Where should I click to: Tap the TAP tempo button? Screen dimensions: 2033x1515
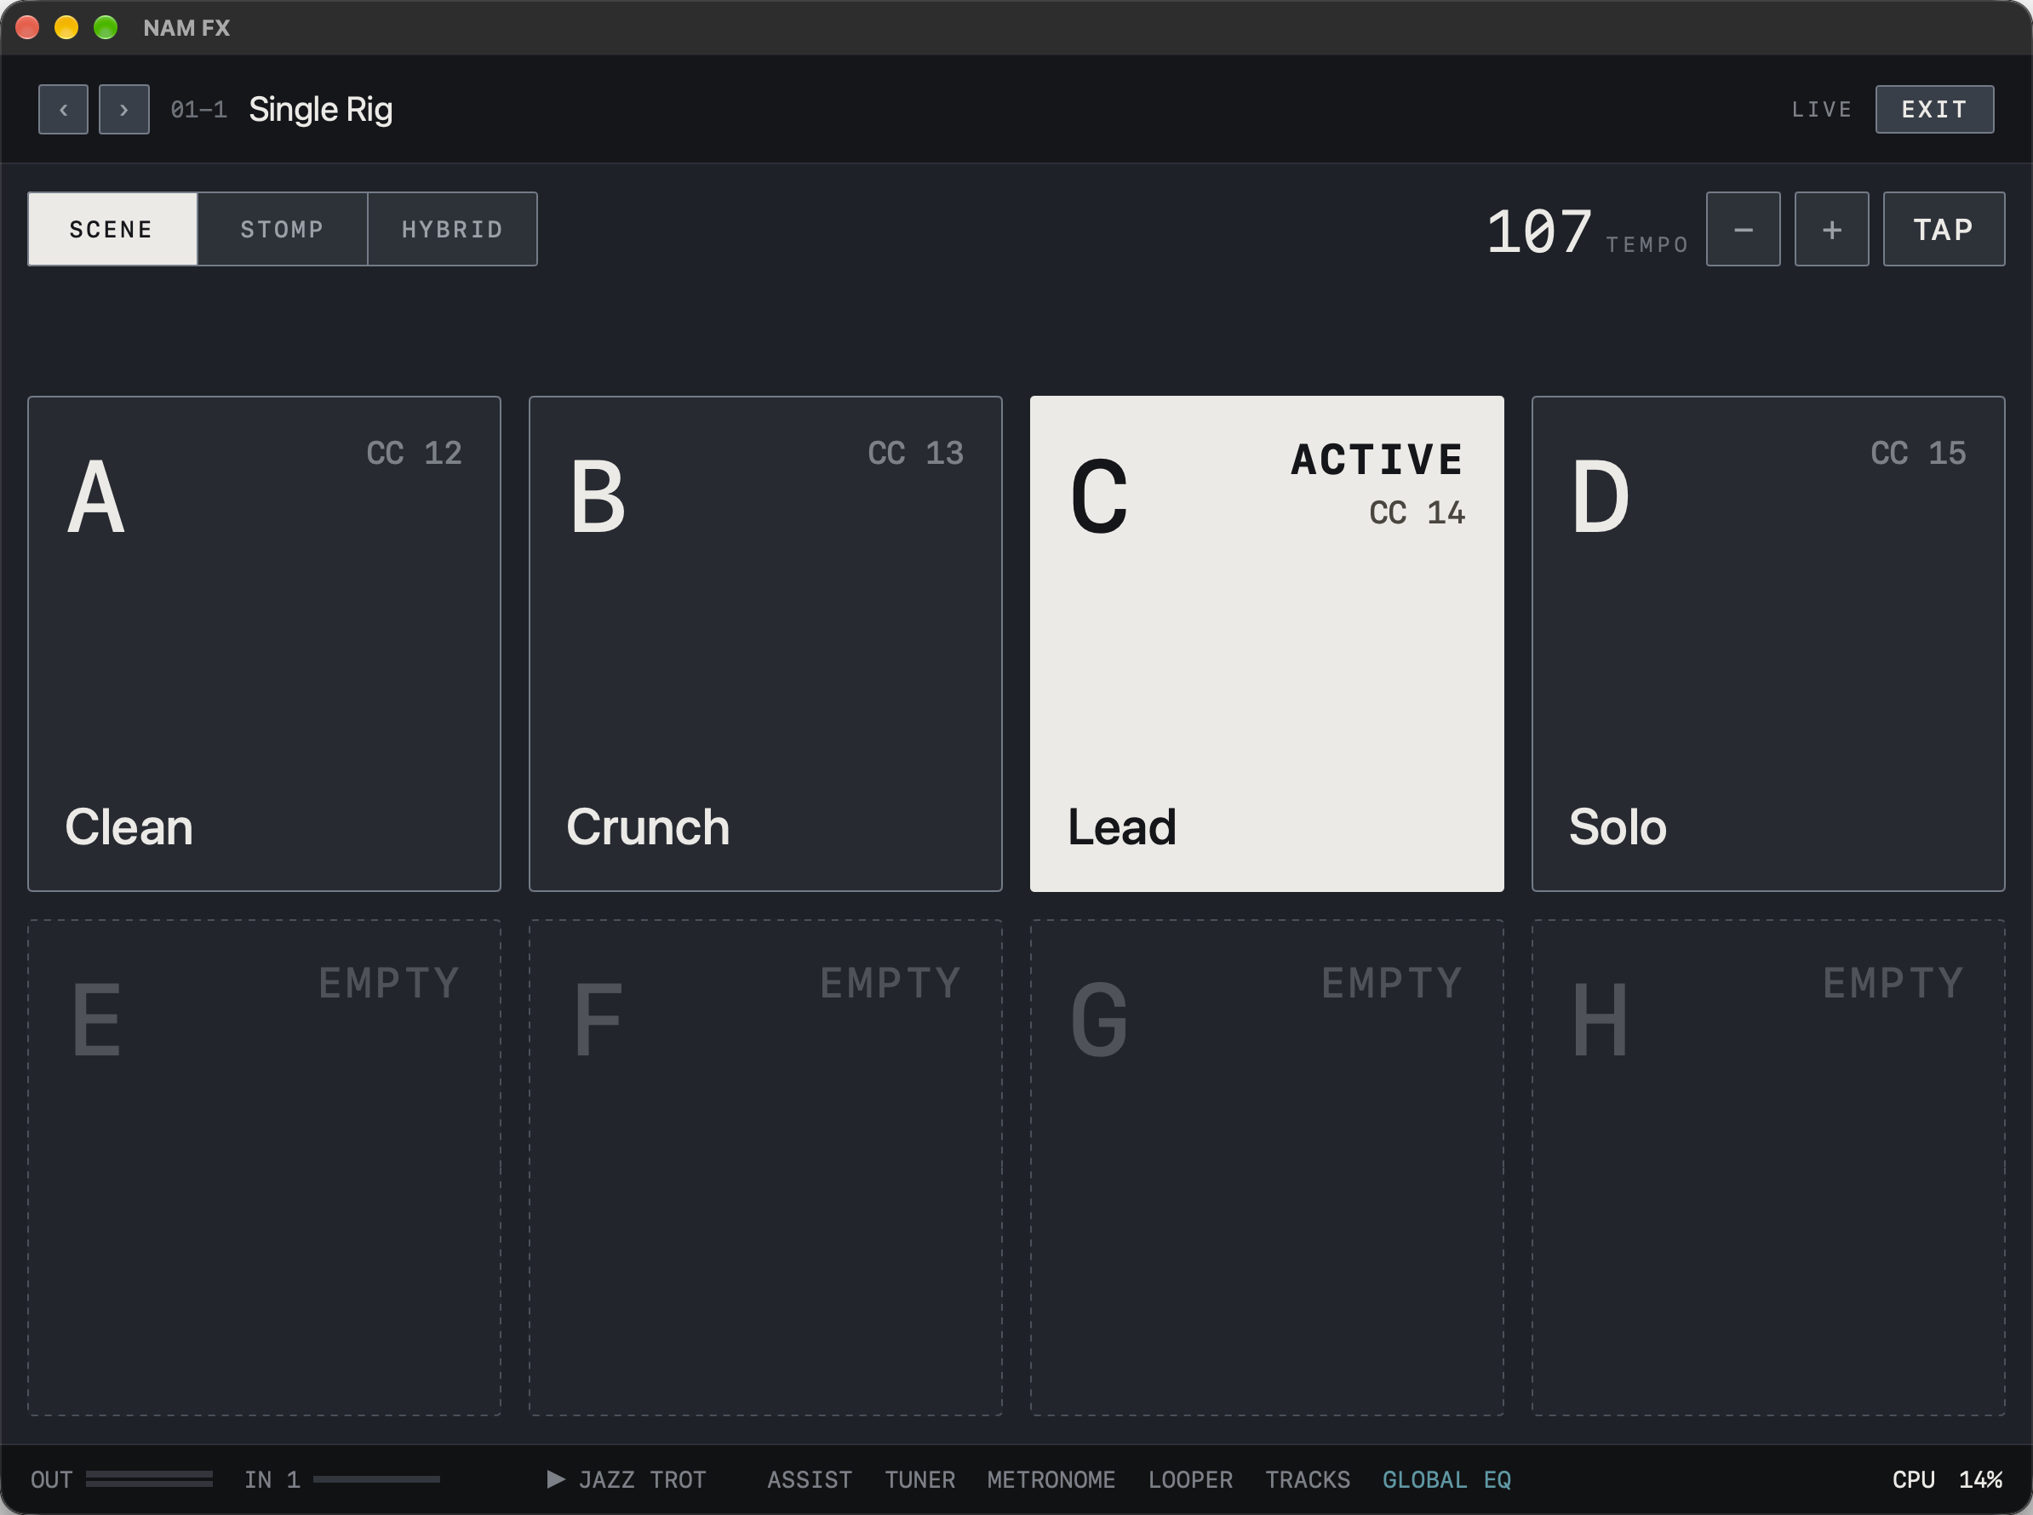point(1944,229)
